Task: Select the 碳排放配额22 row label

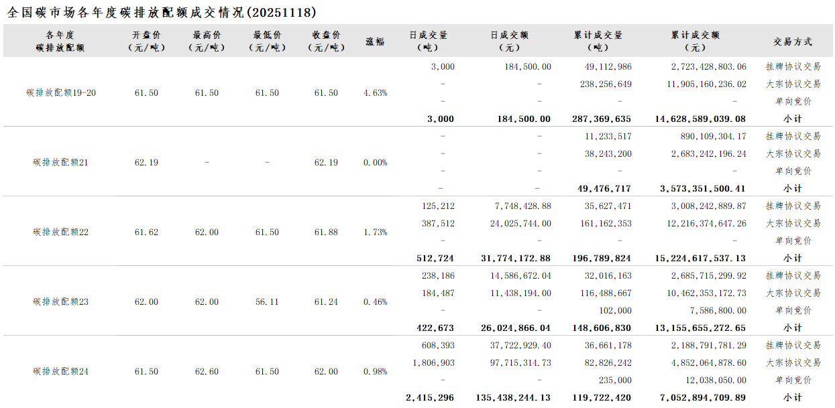Action: [60, 232]
